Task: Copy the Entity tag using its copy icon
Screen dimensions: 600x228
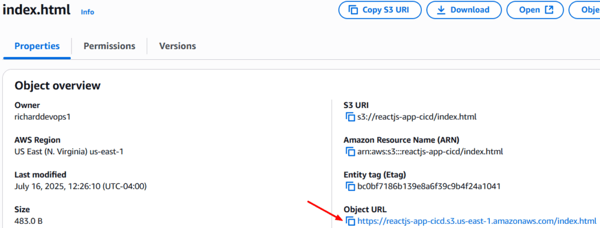Action: 350,186
